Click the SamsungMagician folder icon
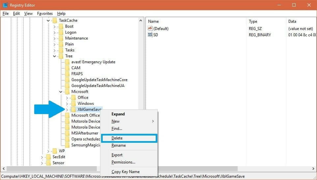 tap(67, 145)
